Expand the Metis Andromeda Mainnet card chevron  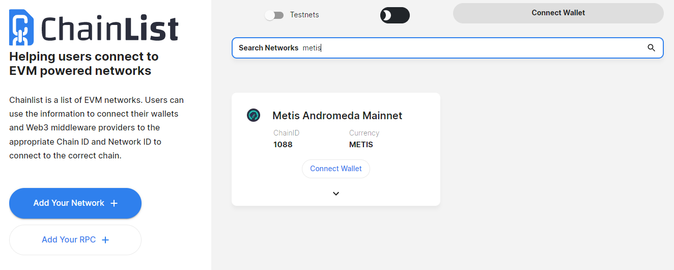336,194
